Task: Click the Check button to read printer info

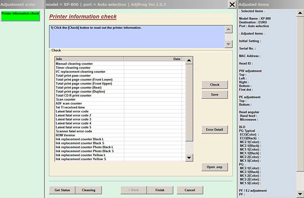Action: click(215, 85)
